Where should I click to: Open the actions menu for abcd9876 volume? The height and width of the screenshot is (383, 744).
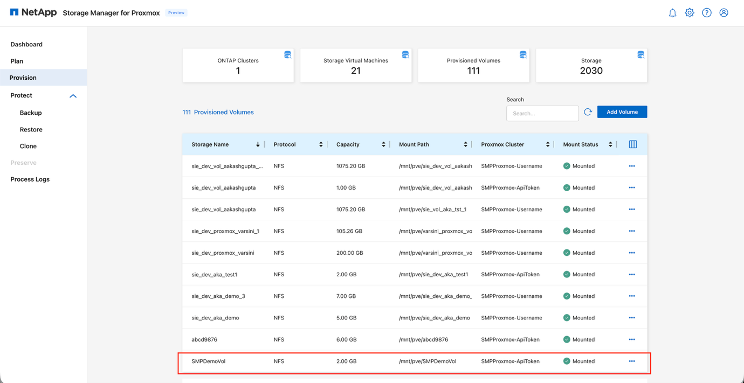tap(631, 339)
